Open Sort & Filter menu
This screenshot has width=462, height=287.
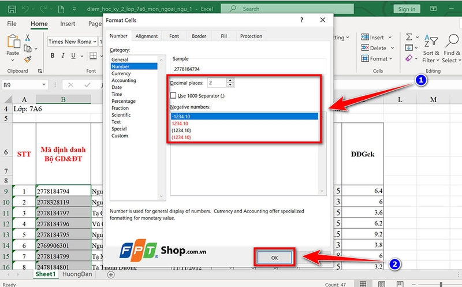(431, 49)
